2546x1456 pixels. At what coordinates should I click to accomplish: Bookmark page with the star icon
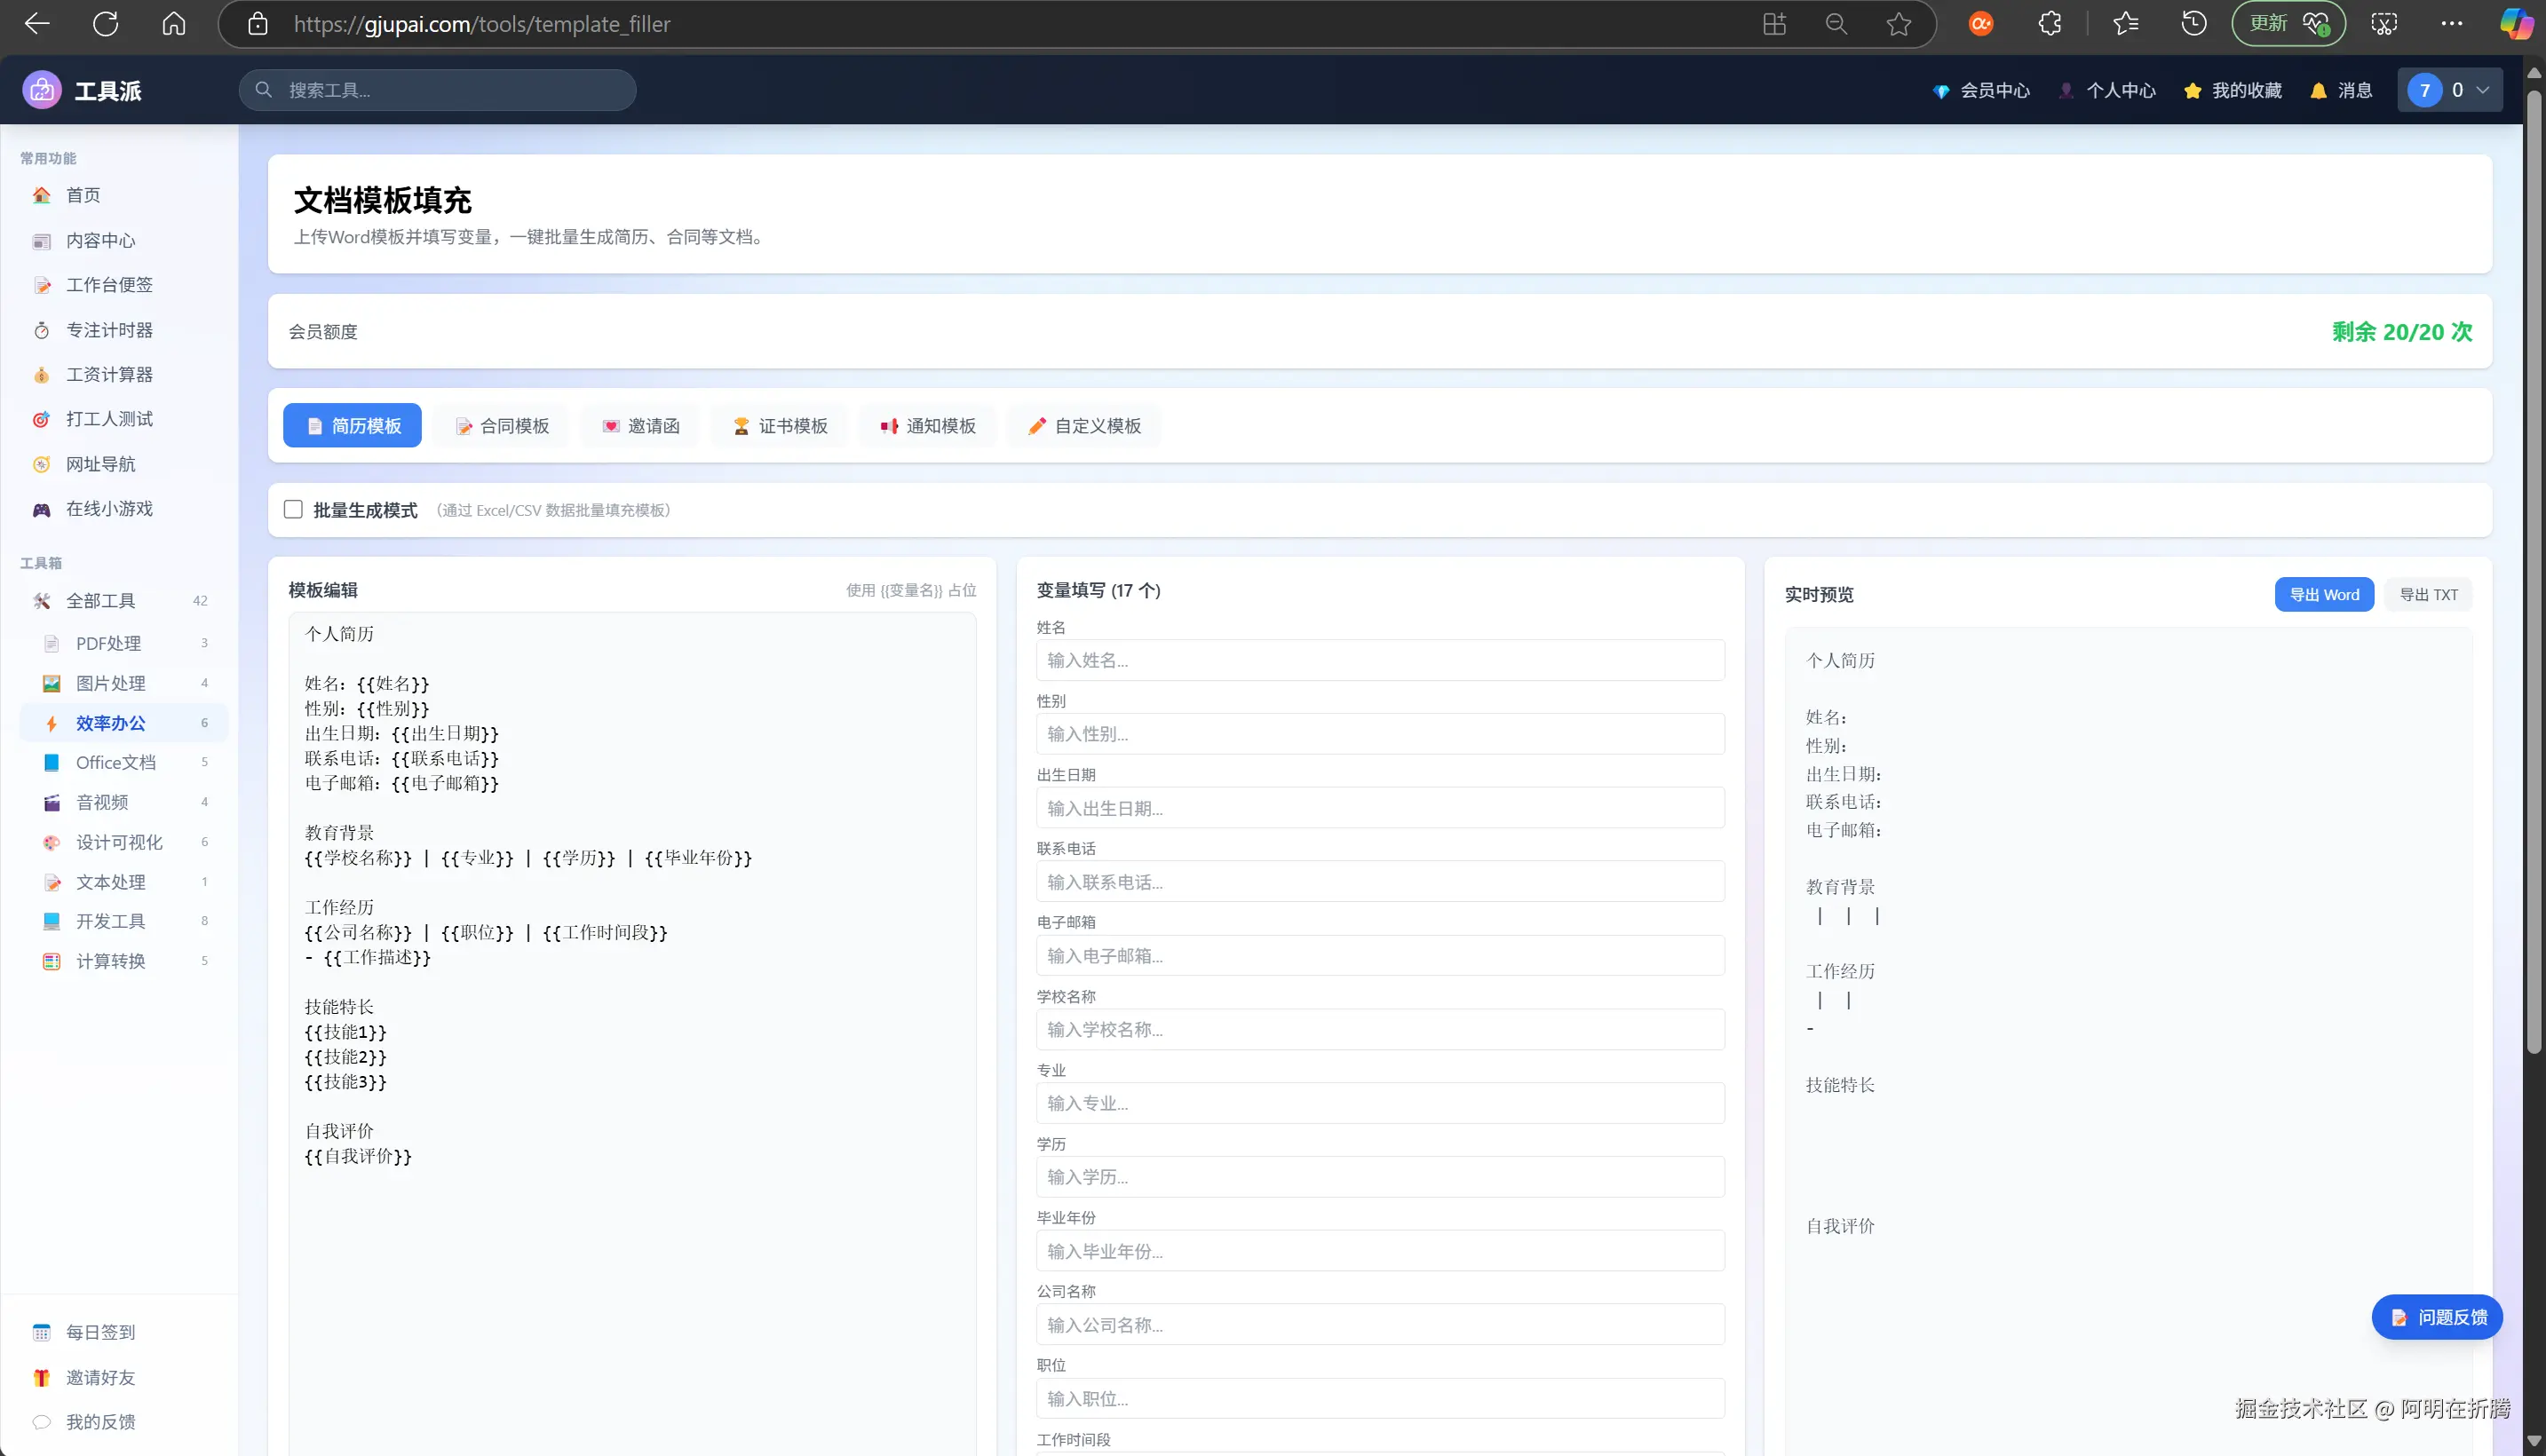point(1899,24)
